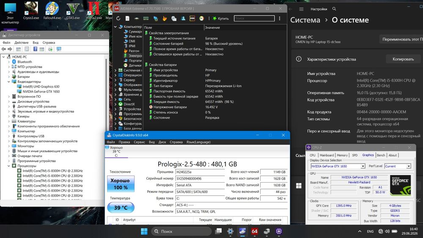Click Device Manager back arrow icon

4,49
